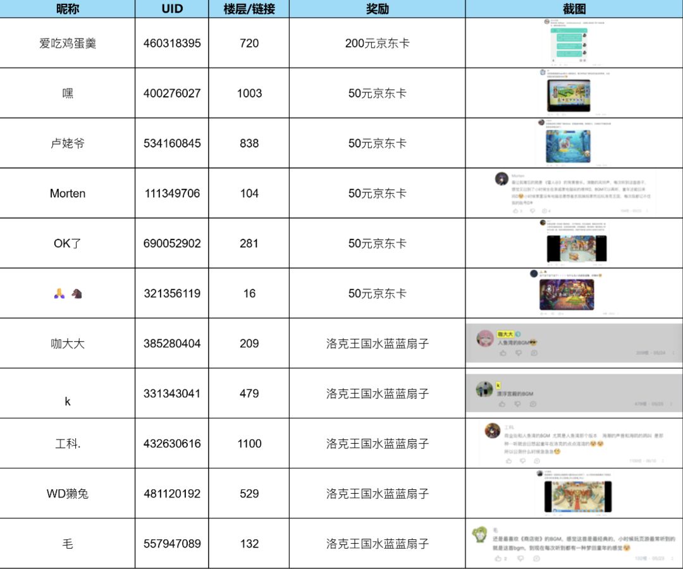Viewport: 683px width, 569px height.
Task: Select UID cell 460318395
Action: [x=171, y=43]
